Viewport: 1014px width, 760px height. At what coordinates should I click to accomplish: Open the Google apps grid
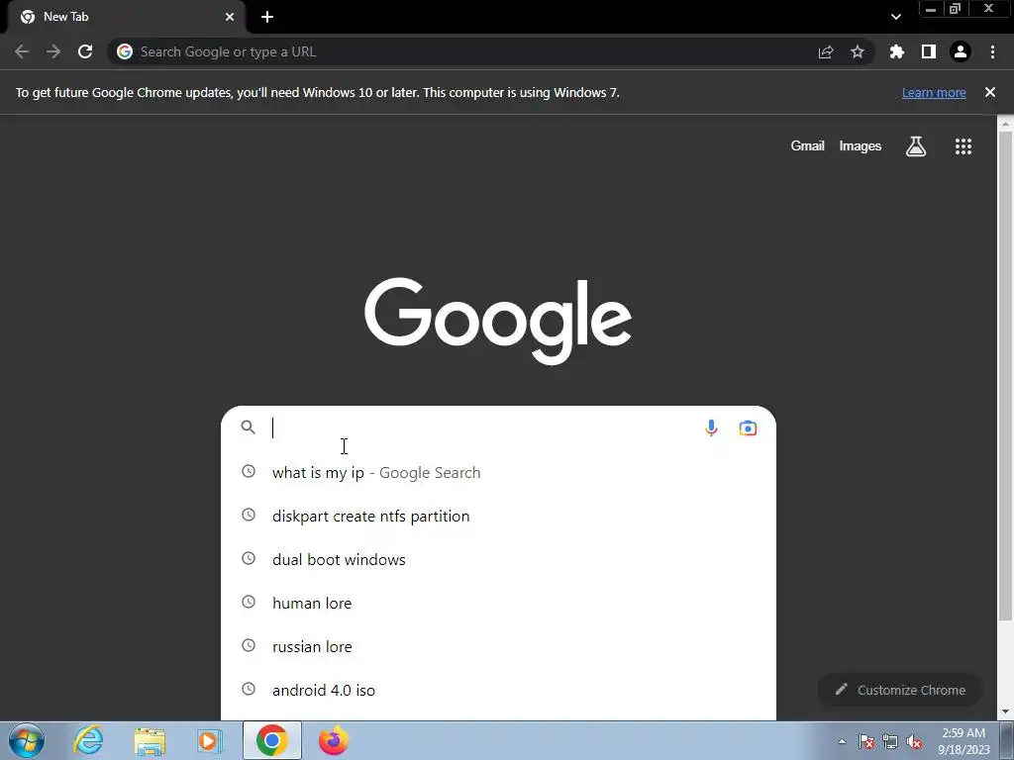click(x=963, y=146)
